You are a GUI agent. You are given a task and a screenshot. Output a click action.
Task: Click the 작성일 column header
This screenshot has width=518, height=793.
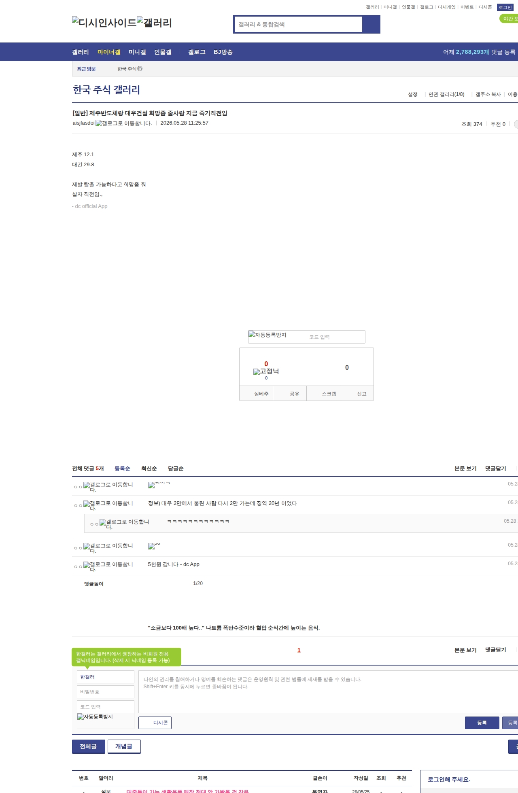(361, 778)
